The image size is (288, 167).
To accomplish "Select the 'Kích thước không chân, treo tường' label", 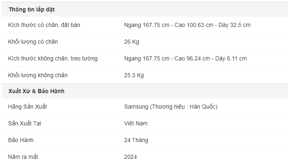I will pos(53,59).
